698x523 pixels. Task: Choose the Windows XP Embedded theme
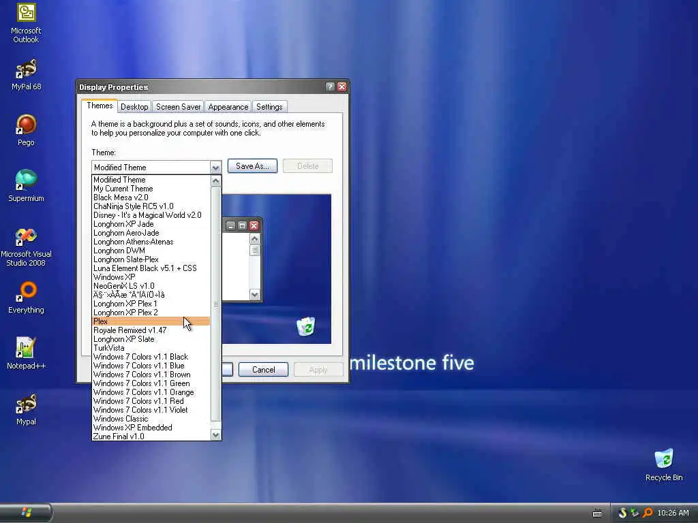click(x=151, y=428)
